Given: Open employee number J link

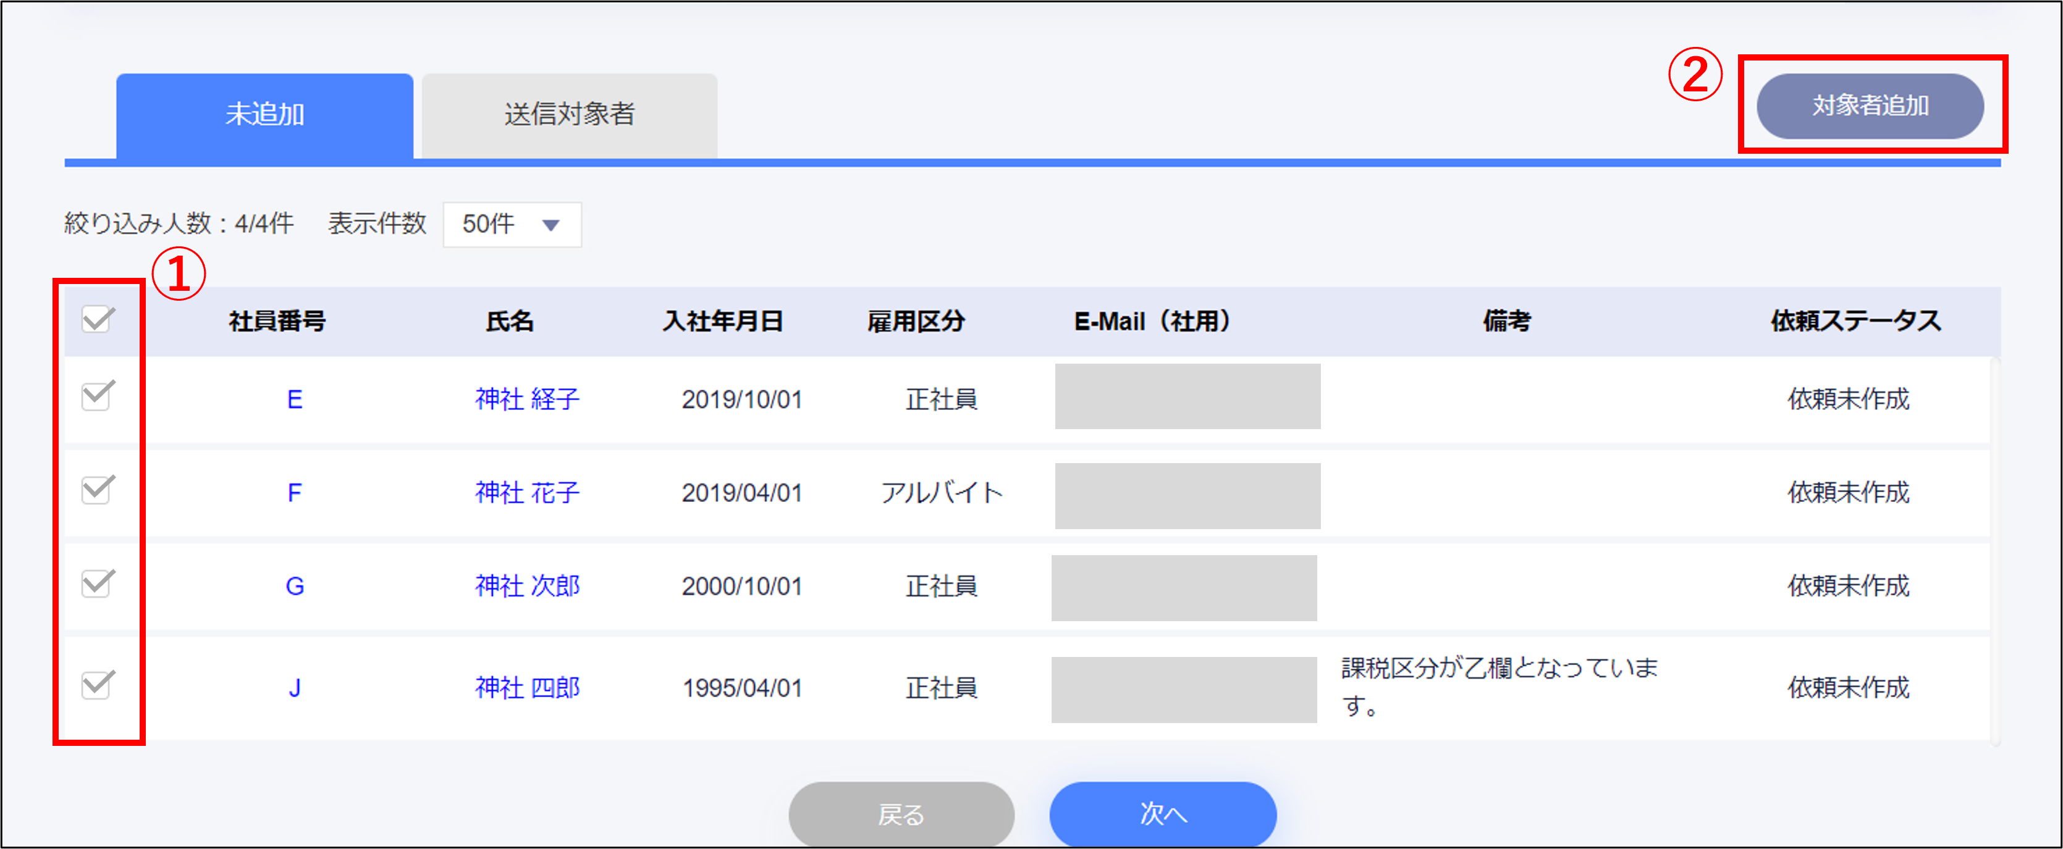Looking at the screenshot, I should [x=295, y=687].
